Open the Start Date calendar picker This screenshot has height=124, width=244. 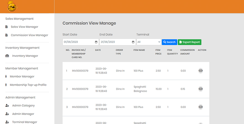coord(96,42)
